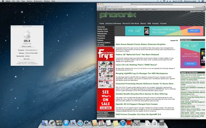Open Photo Booth icon in dock
The width and height of the screenshot is (206, 128).
[130, 123]
